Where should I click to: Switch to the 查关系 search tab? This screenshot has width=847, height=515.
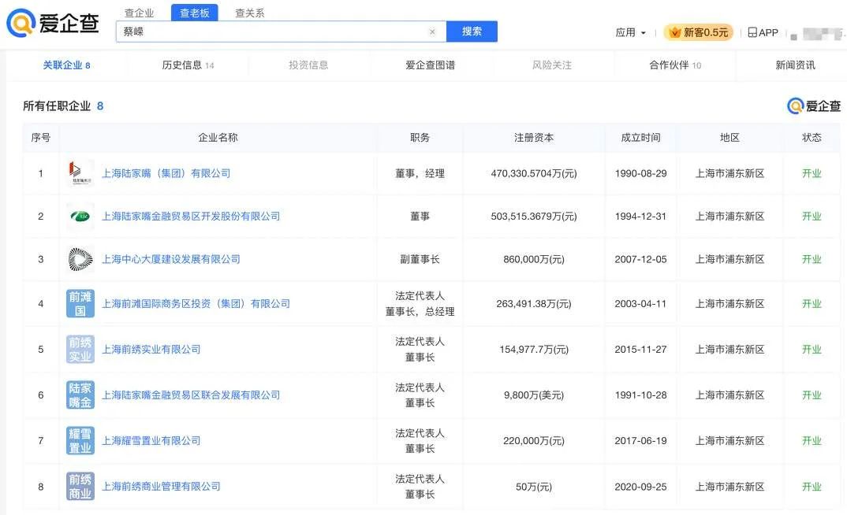[249, 13]
